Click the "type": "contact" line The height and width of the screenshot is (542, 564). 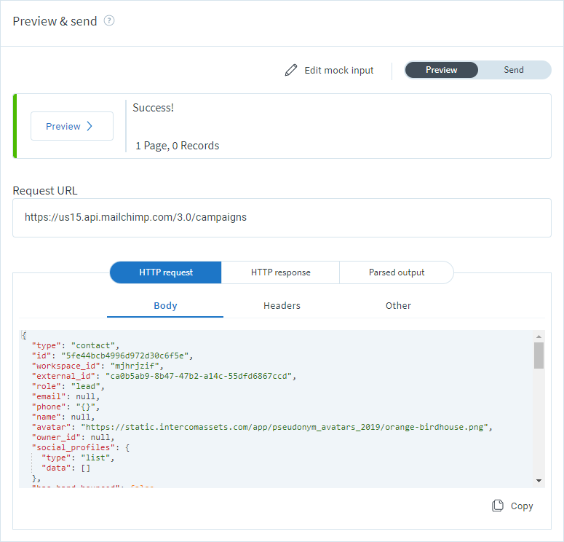tap(76, 345)
